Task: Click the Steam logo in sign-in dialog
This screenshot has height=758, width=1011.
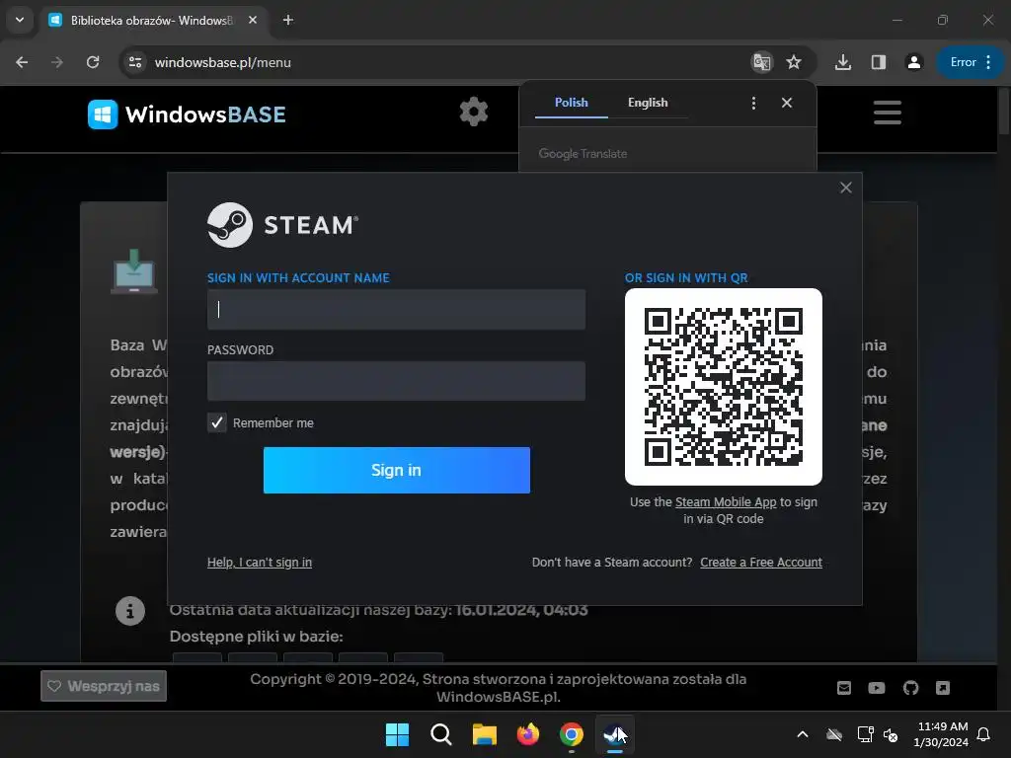Action: click(282, 225)
